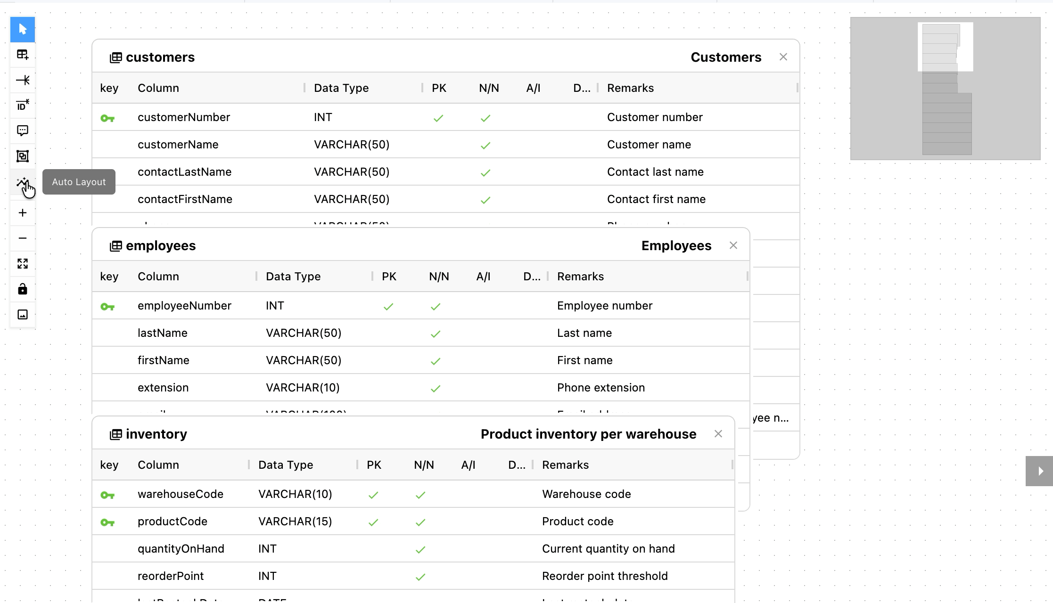Image resolution: width=1053 pixels, height=603 pixels.
Task: Click 'Product inventory per warehouse' comment
Action: click(x=589, y=434)
